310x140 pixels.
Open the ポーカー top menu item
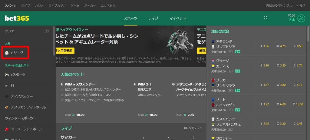(90, 5)
